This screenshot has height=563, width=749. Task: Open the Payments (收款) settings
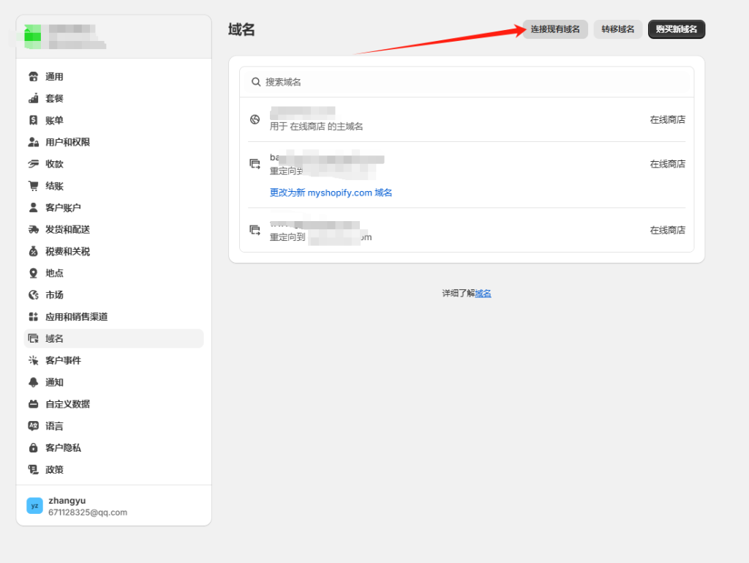tap(54, 164)
